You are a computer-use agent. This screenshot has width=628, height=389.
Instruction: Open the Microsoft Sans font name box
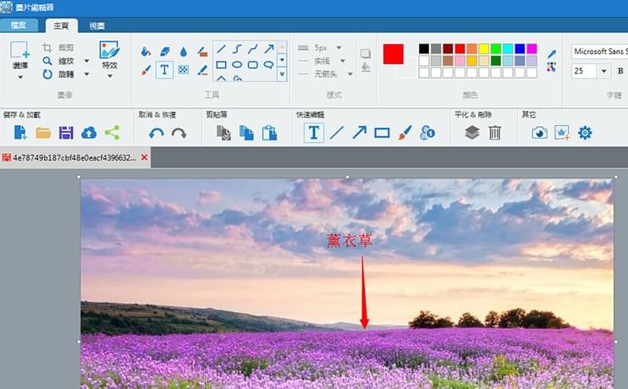[x=599, y=52]
